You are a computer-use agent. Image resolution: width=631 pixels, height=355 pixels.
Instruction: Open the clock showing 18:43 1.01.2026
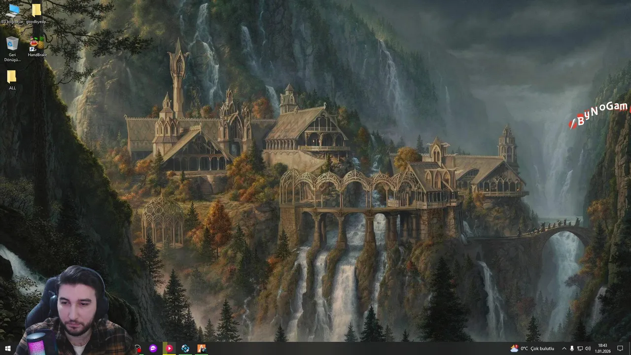click(602, 349)
